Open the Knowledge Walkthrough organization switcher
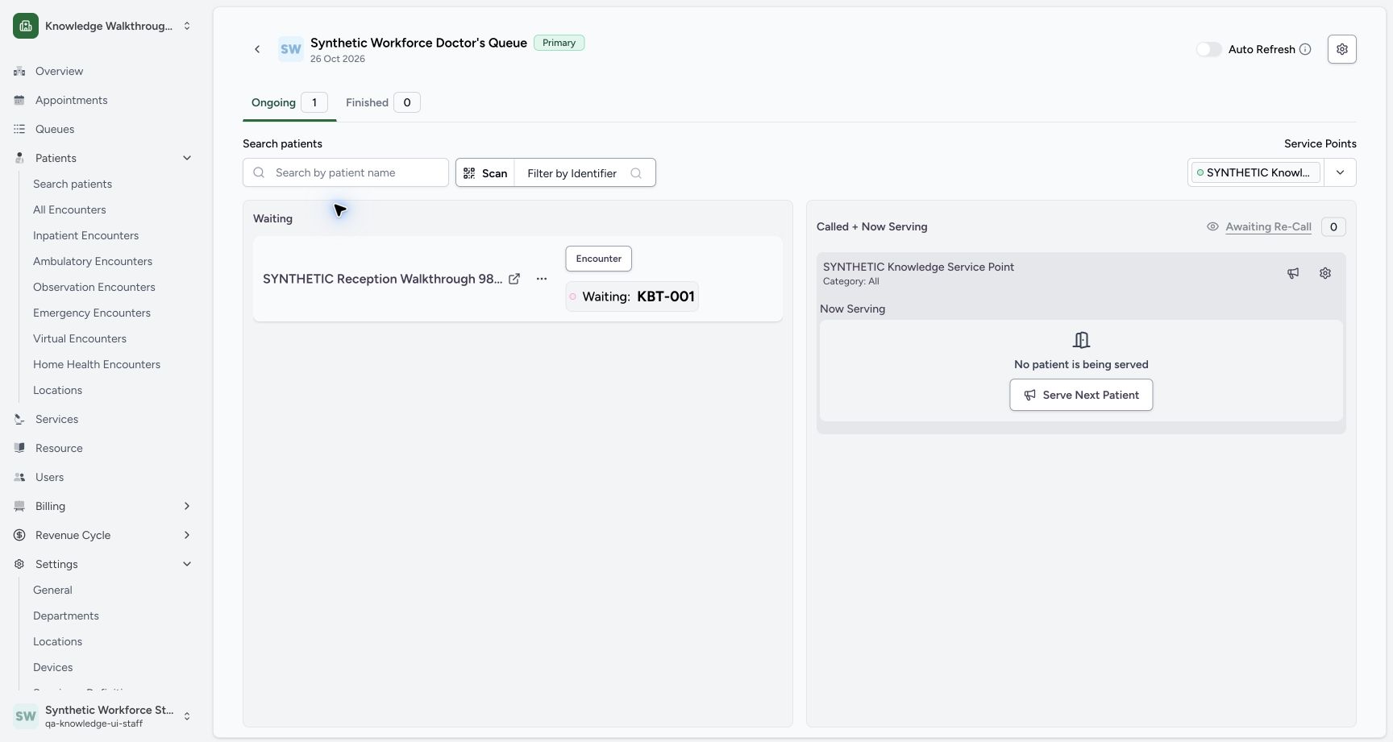The height and width of the screenshot is (742, 1393). 103,26
